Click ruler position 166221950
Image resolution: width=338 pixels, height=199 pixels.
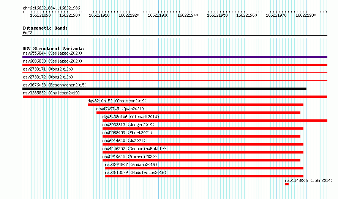point(217,15)
